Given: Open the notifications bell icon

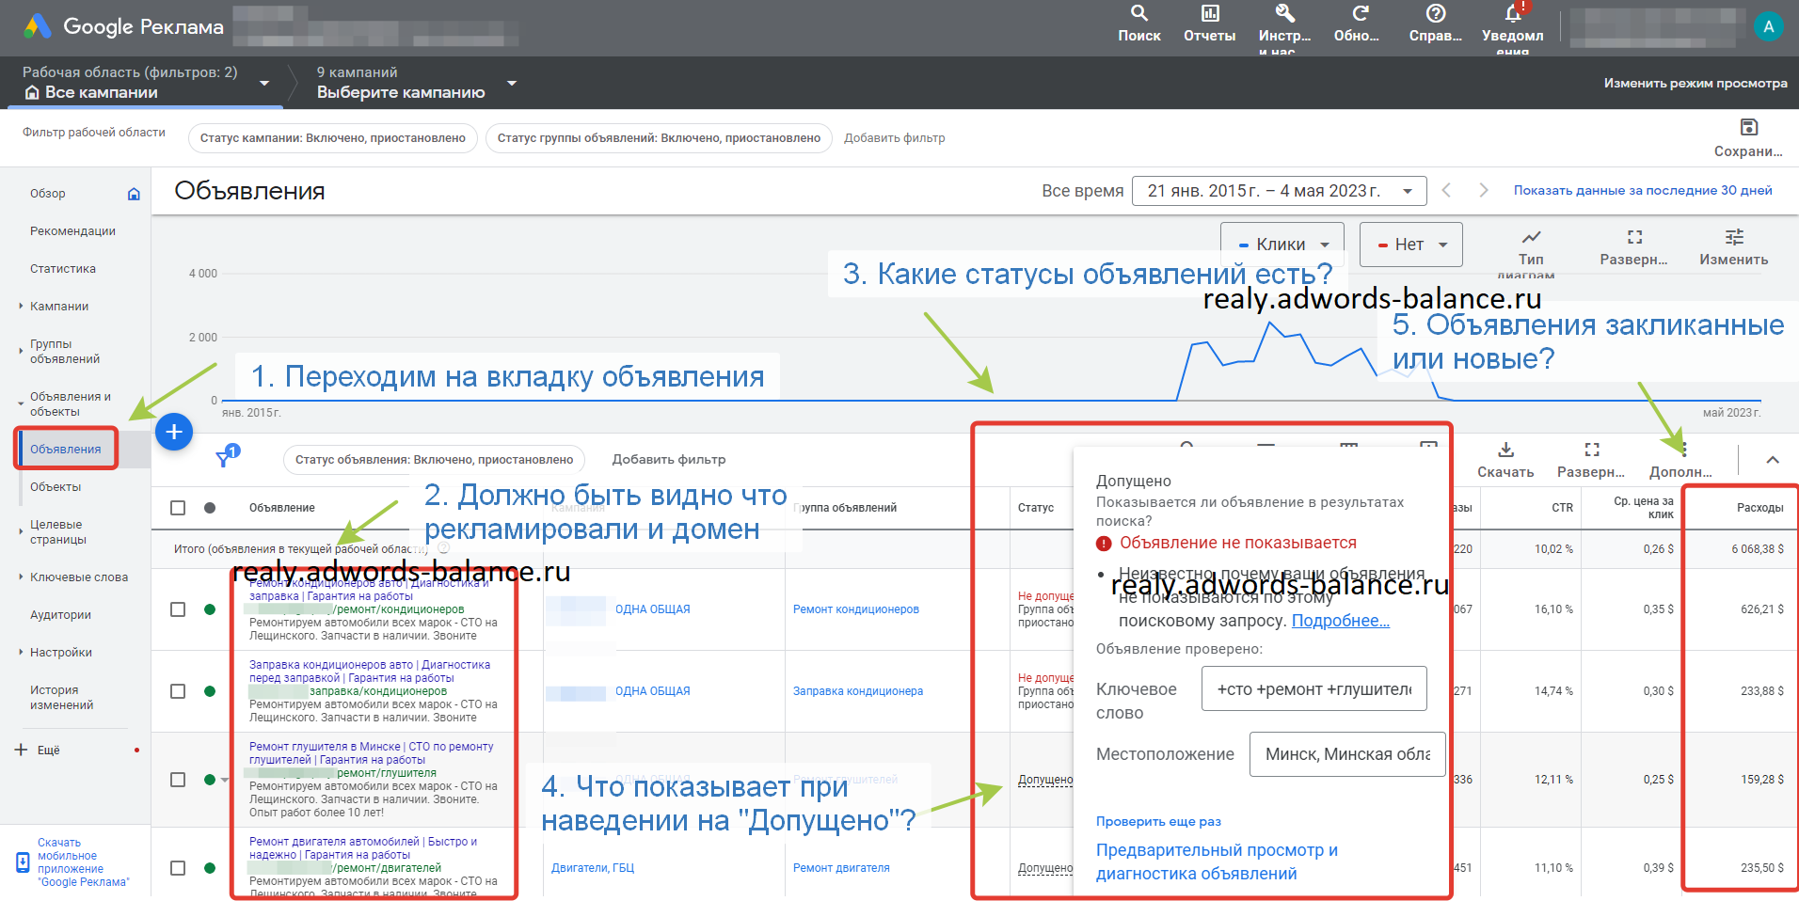Looking at the screenshot, I should pyautogui.click(x=1512, y=14).
